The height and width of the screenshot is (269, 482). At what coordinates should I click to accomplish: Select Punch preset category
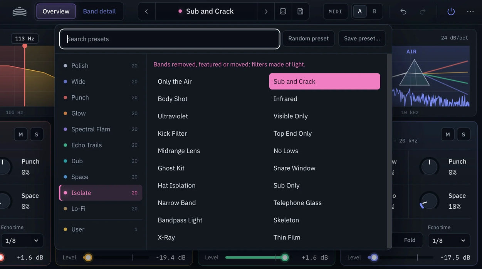pyautogui.click(x=101, y=98)
